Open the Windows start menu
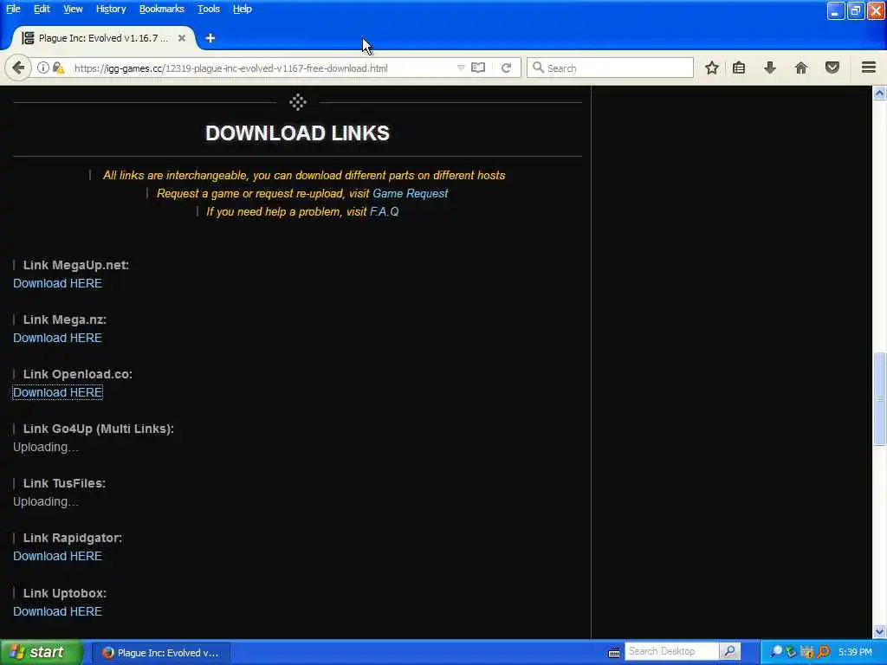Viewport: 887px width, 665px height. 41,653
